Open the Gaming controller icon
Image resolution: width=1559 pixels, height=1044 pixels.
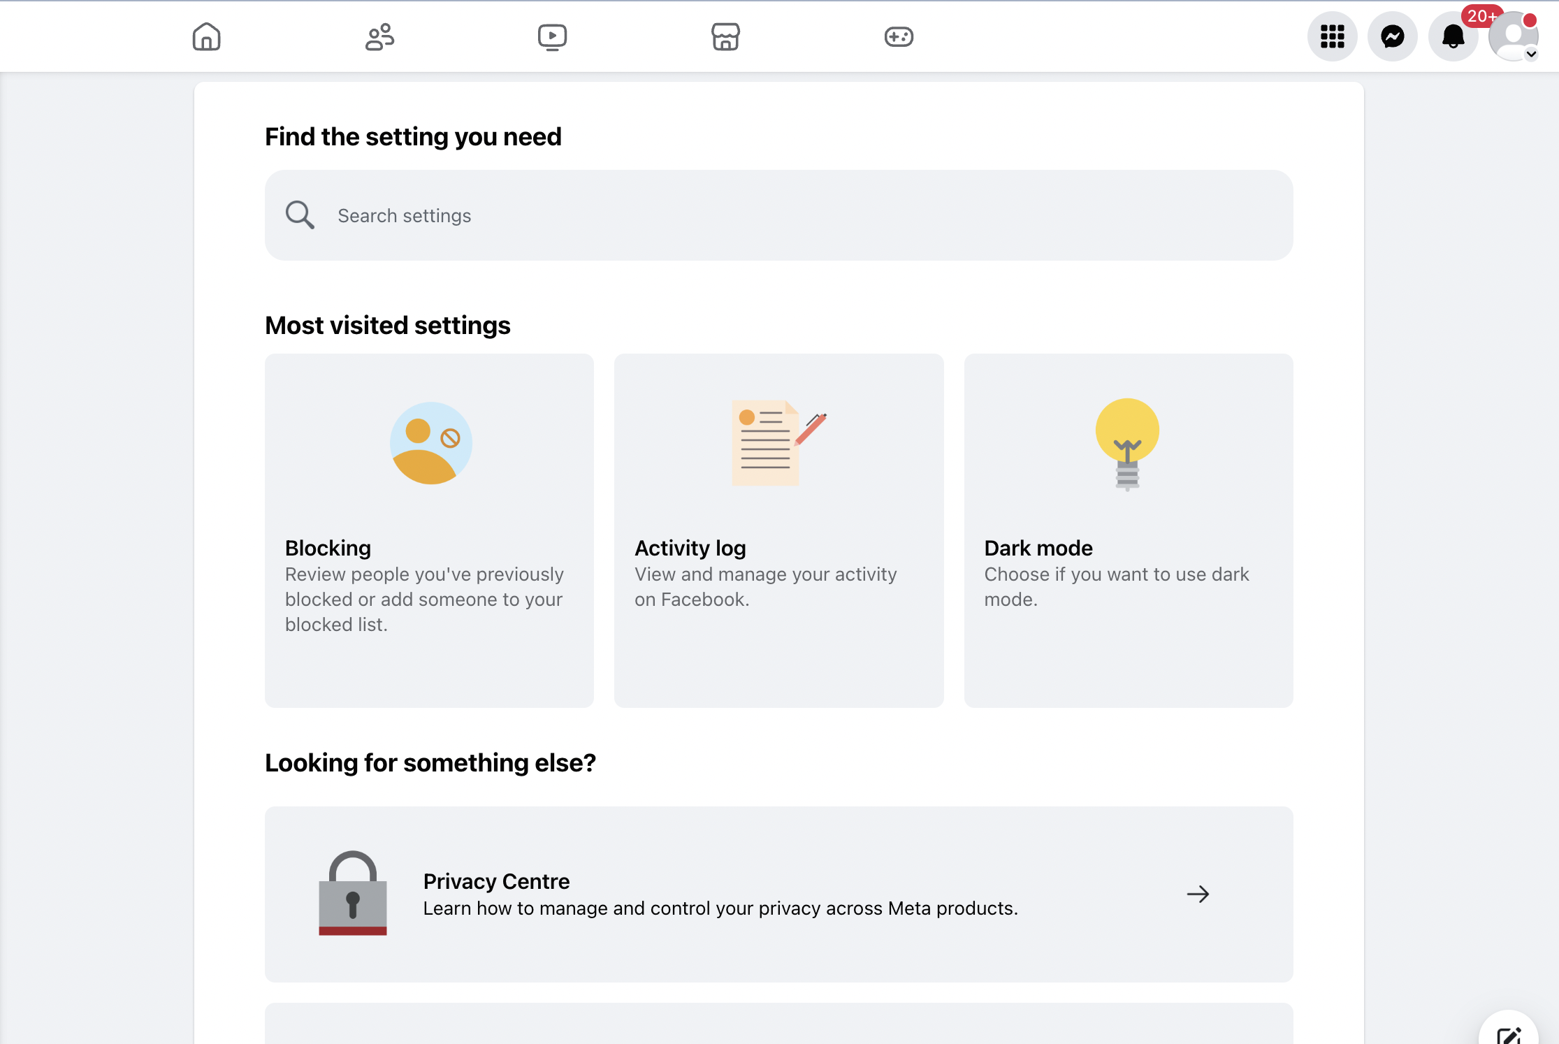tap(899, 36)
